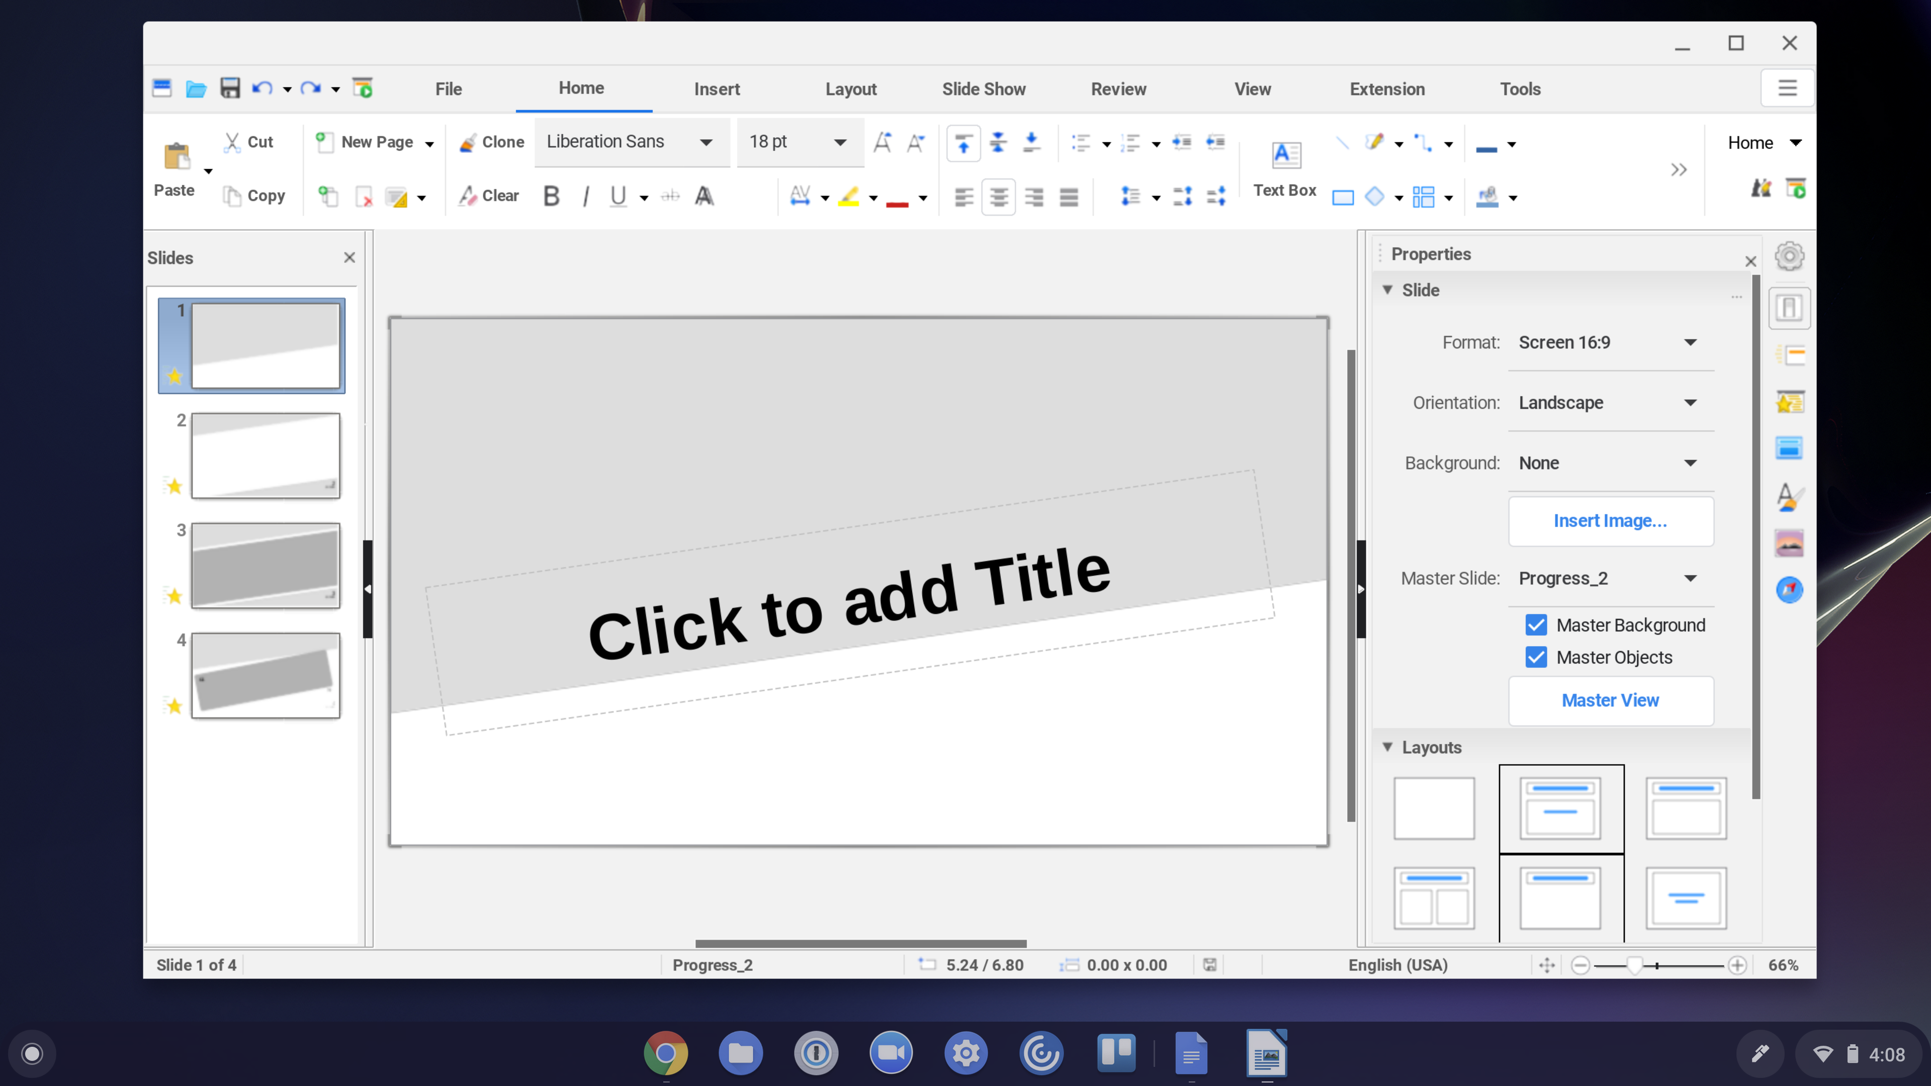Toggle Master Background checkbox
The width and height of the screenshot is (1931, 1086).
[x=1536, y=625]
